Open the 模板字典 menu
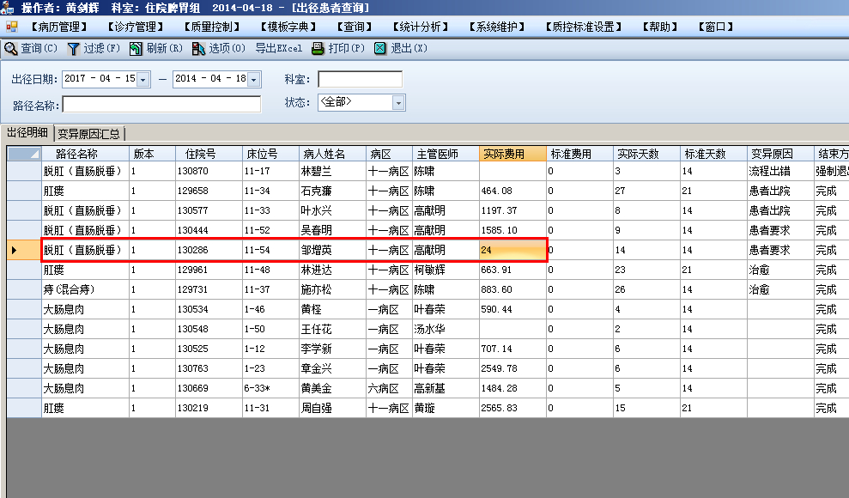Image resolution: width=849 pixels, height=498 pixels. pyautogui.click(x=288, y=27)
